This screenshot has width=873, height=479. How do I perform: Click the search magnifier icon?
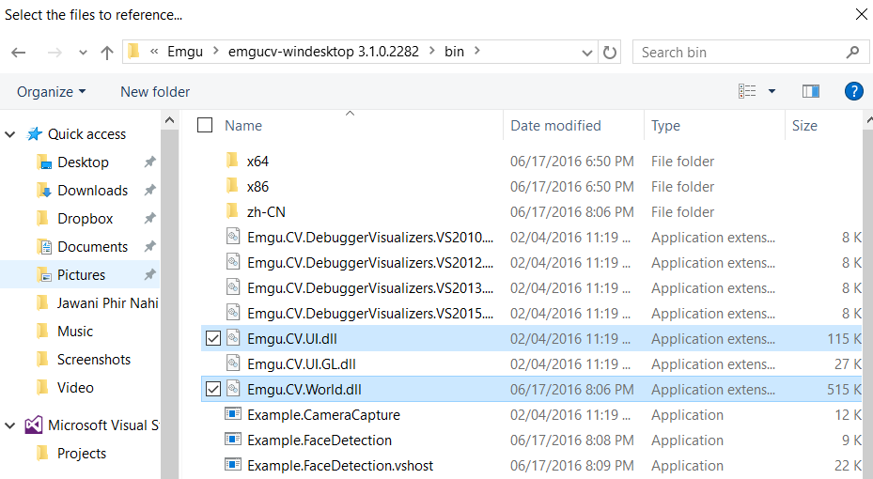(x=852, y=53)
